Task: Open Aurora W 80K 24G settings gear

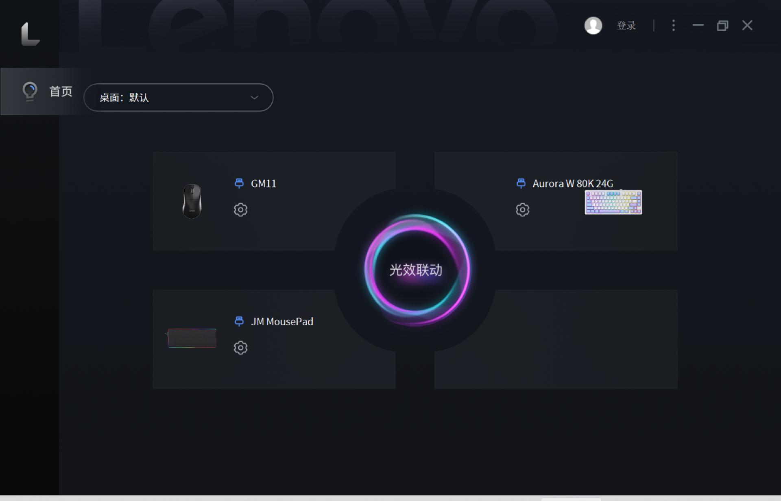Action: click(522, 209)
